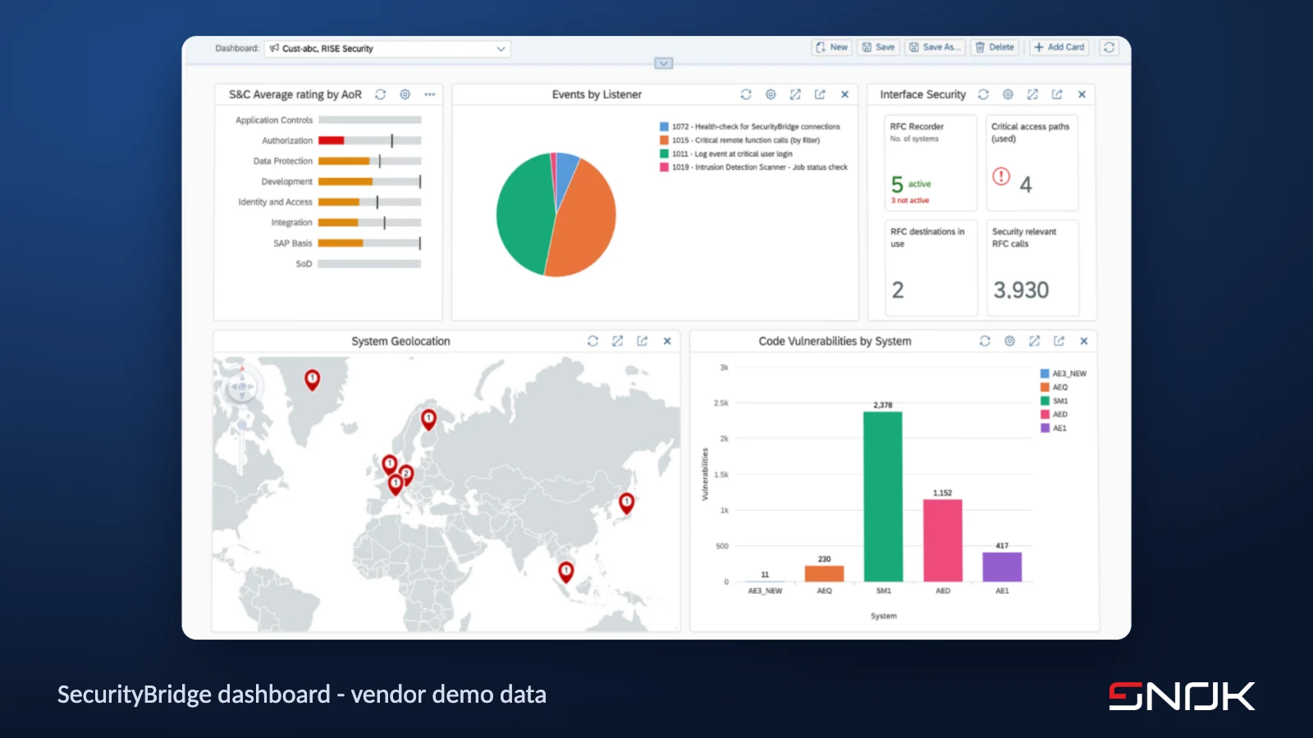Maximize the Interface Security card
The width and height of the screenshot is (1313, 738).
point(1032,94)
